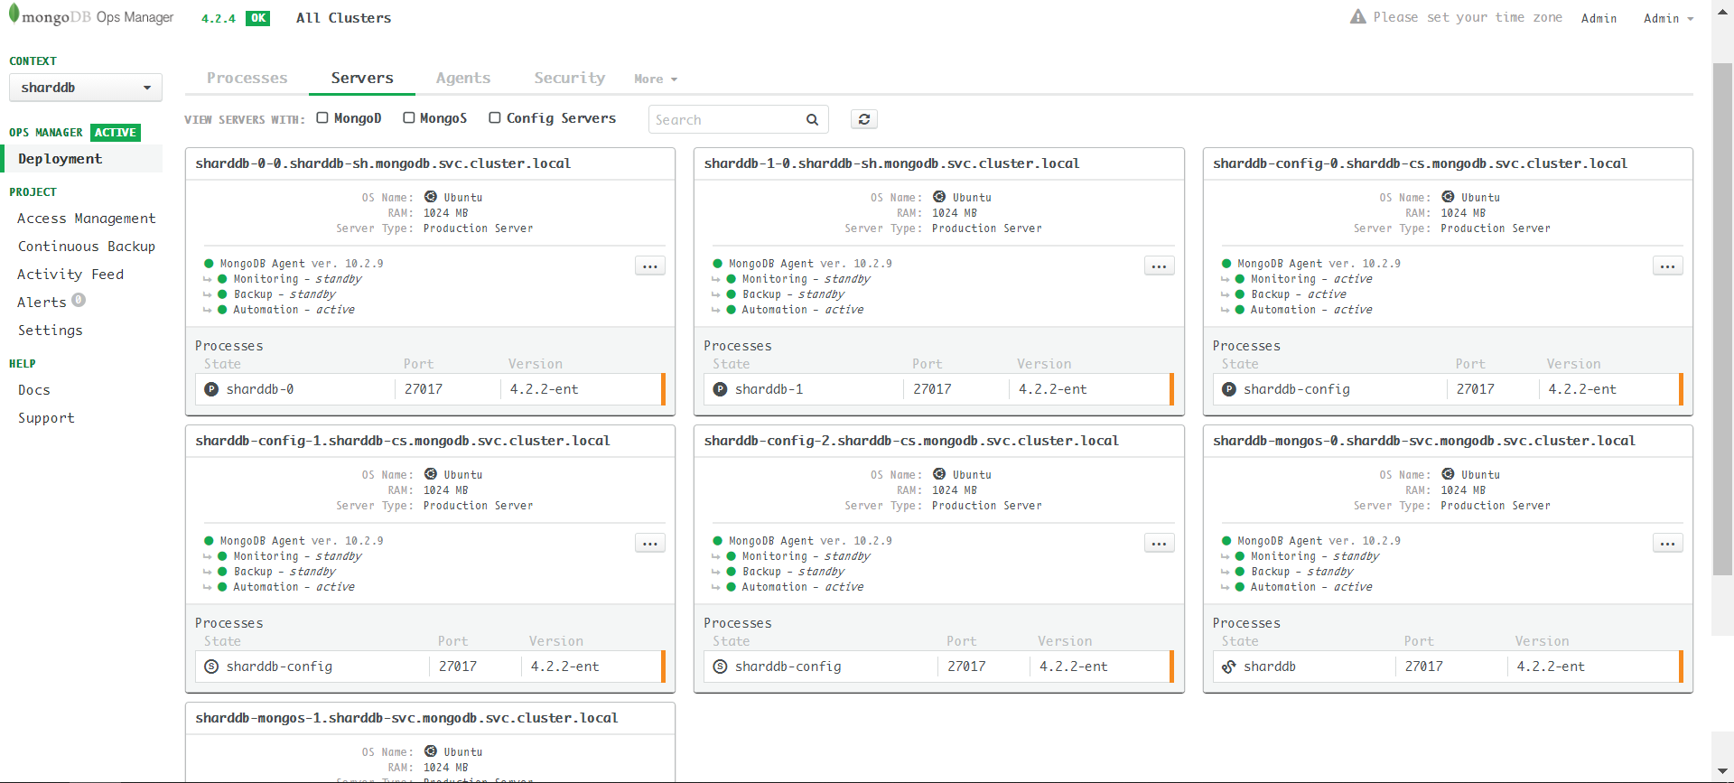Click Ubuntu OS icon on sharddb-config-1 card
The width and height of the screenshot is (1734, 783).
[x=431, y=474]
